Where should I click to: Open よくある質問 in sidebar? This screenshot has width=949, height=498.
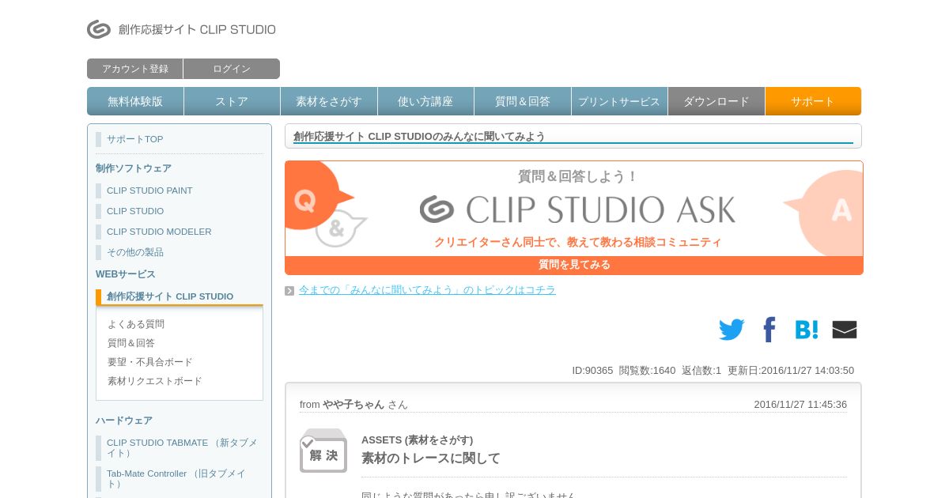tap(136, 324)
